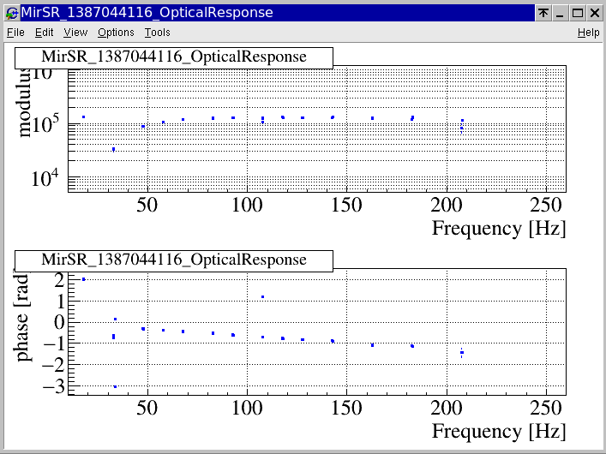Click the ROOT window icon in title bar

pyautogui.click(x=11, y=13)
